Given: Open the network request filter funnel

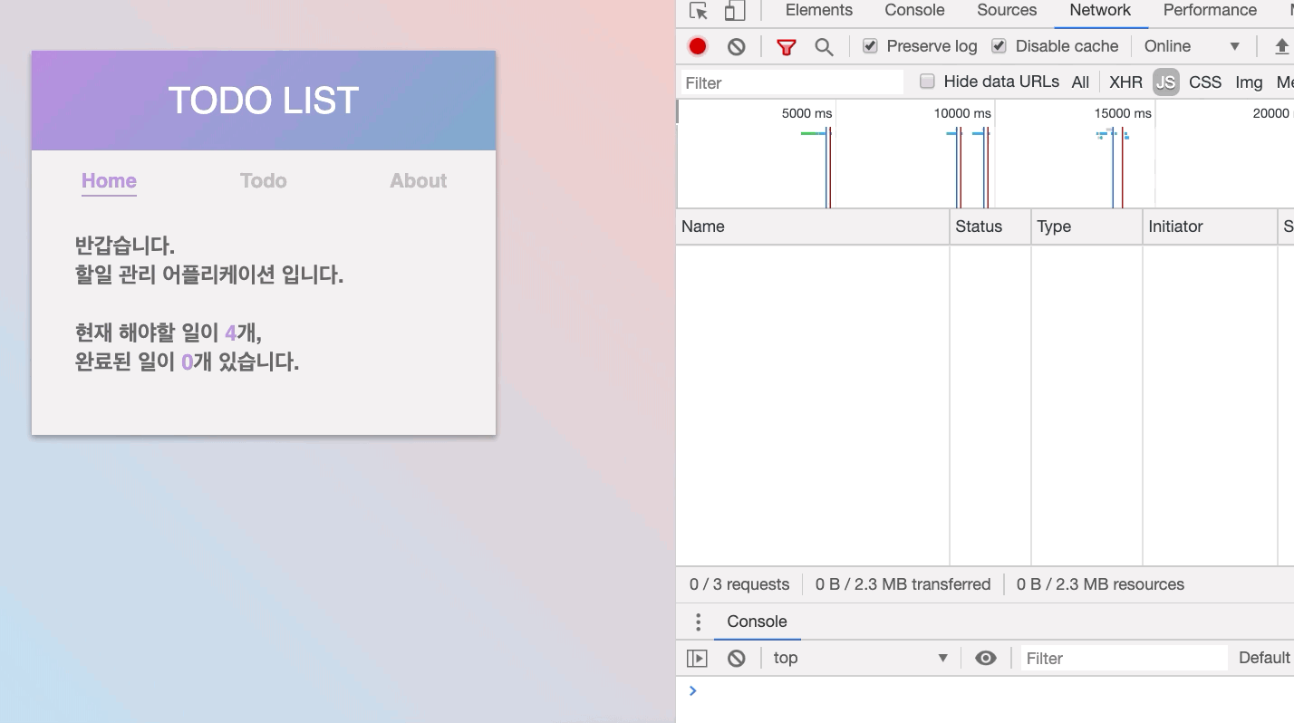Looking at the screenshot, I should (x=785, y=45).
